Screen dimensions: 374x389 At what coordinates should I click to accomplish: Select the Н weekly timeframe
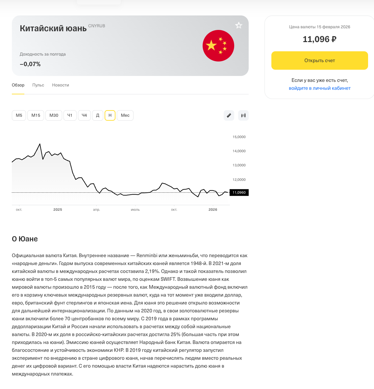click(x=110, y=115)
